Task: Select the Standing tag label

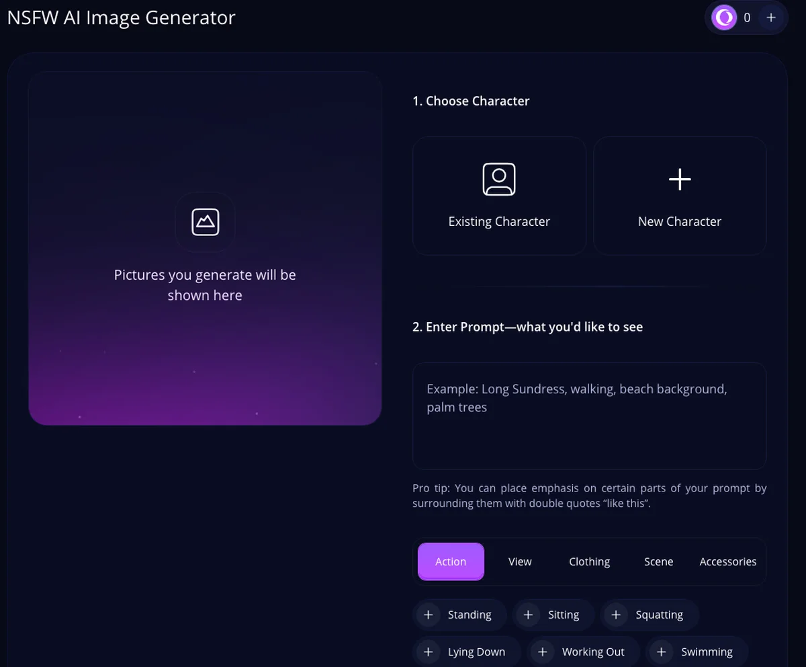Action: click(x=469, y=615)
